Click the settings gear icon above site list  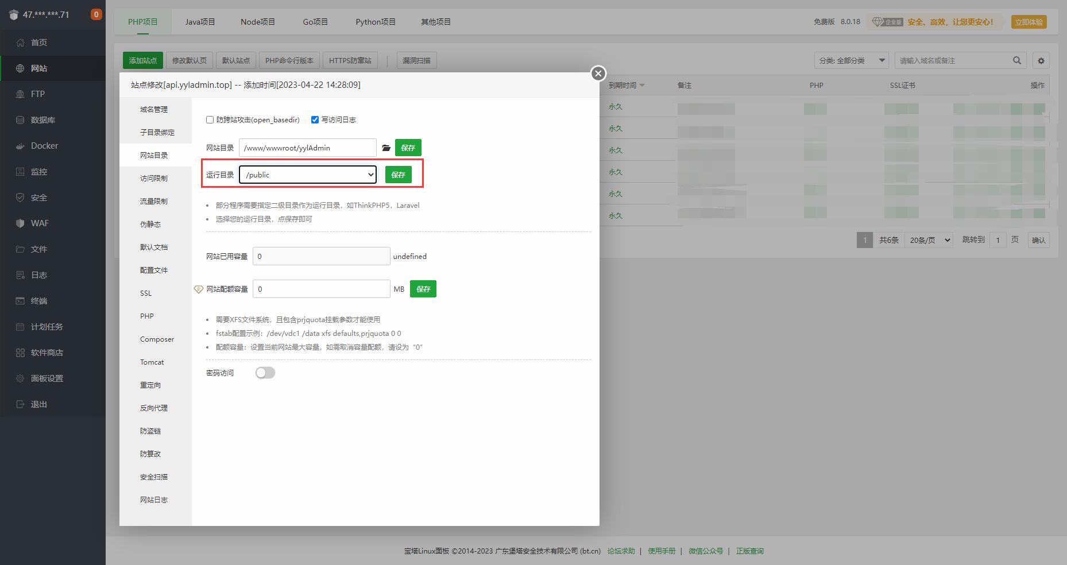point(1041,60)
